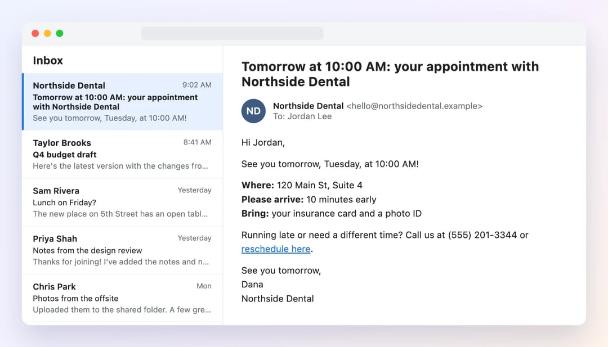Click Yesterday date on Priya Shah email
Screen dimensions: 608x347
click(x=195, y=238)
